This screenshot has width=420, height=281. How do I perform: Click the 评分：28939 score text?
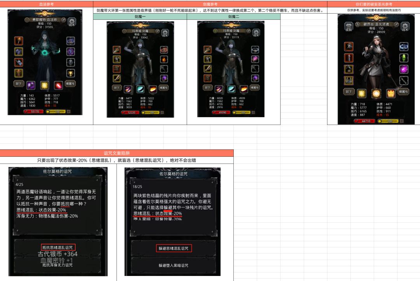376,32
